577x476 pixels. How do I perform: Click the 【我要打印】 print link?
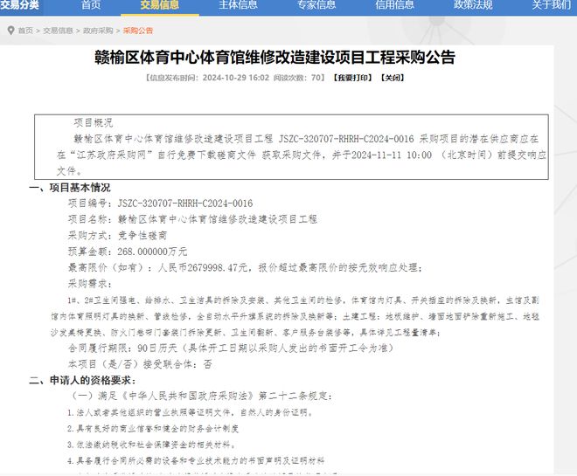point(353,78)
